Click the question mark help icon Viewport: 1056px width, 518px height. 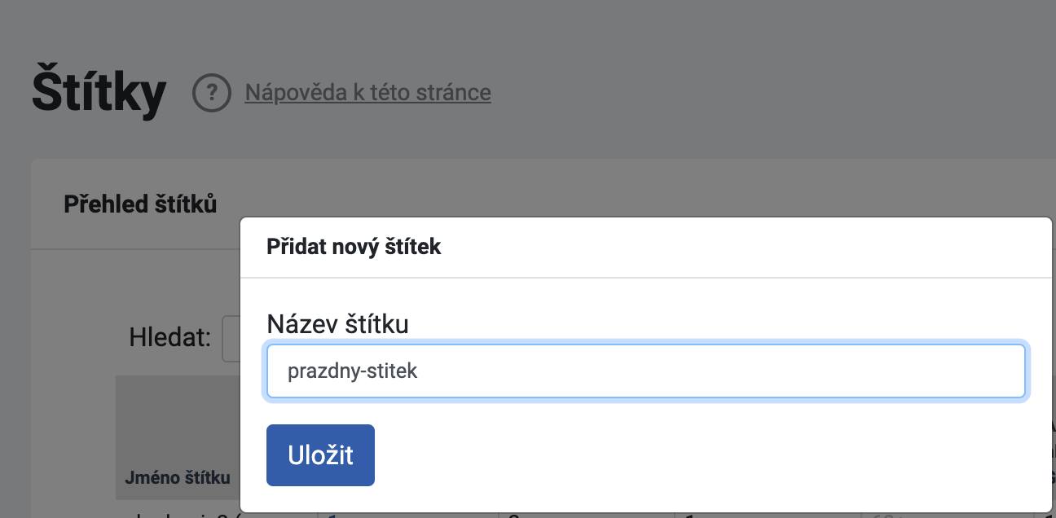coord(212,93)
